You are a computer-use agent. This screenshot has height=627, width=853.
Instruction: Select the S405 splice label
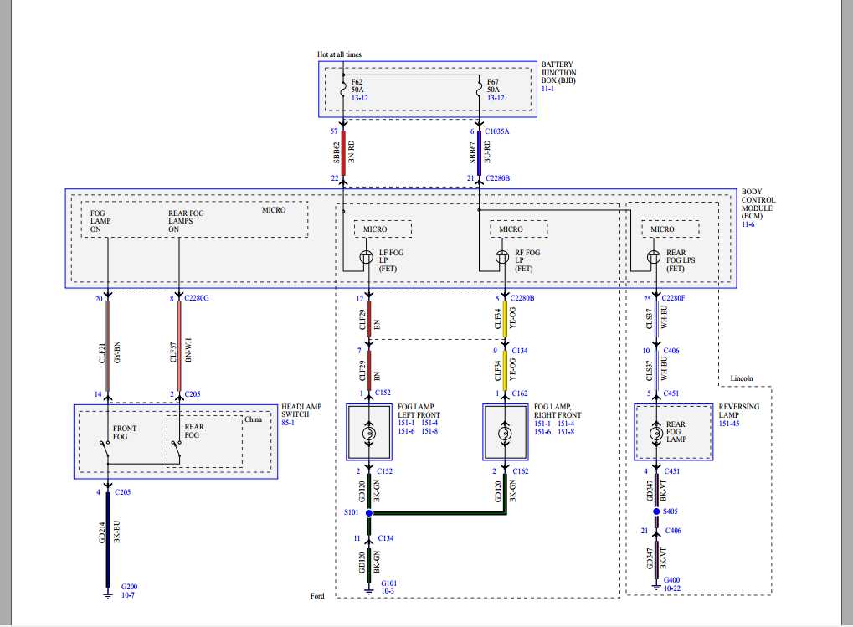671,511
